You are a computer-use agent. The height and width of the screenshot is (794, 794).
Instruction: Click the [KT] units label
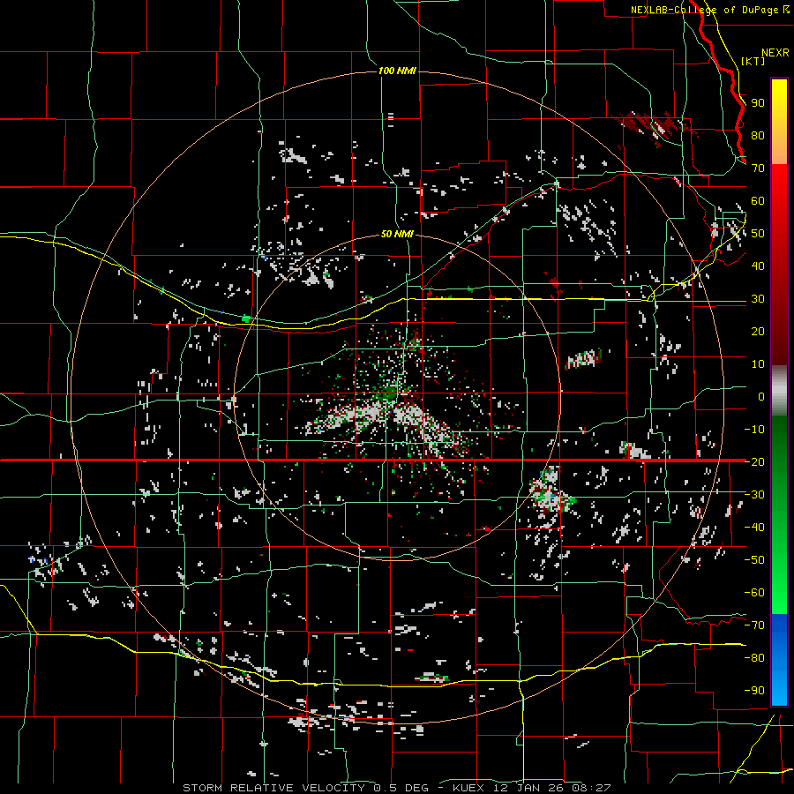tap(753, 61)
